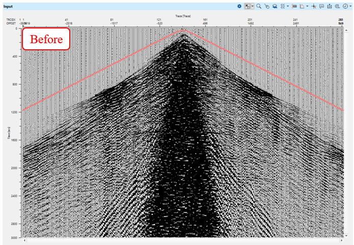Click the layers stack icon in toolbar
This screenshot has height=245, width=354.
[275, 6]
